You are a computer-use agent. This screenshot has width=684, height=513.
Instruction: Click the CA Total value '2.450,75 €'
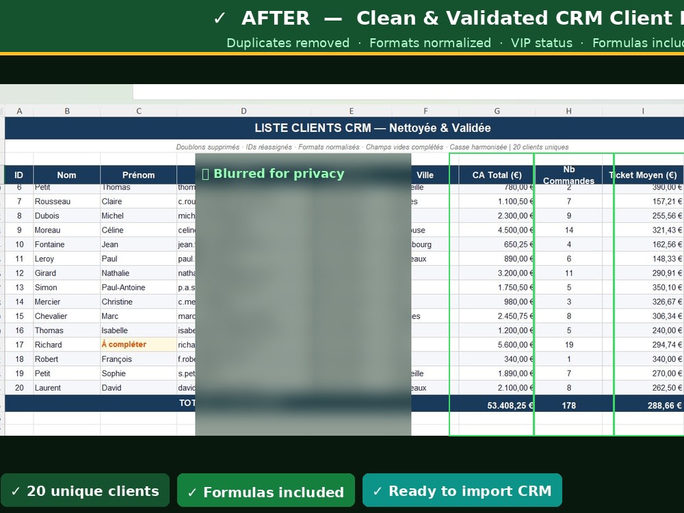pyautogui.click(x=497, y=316)
